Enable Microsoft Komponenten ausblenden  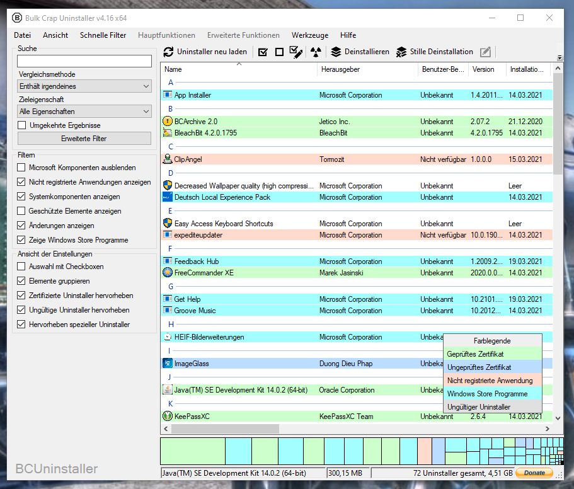click(x=21, y=167)
